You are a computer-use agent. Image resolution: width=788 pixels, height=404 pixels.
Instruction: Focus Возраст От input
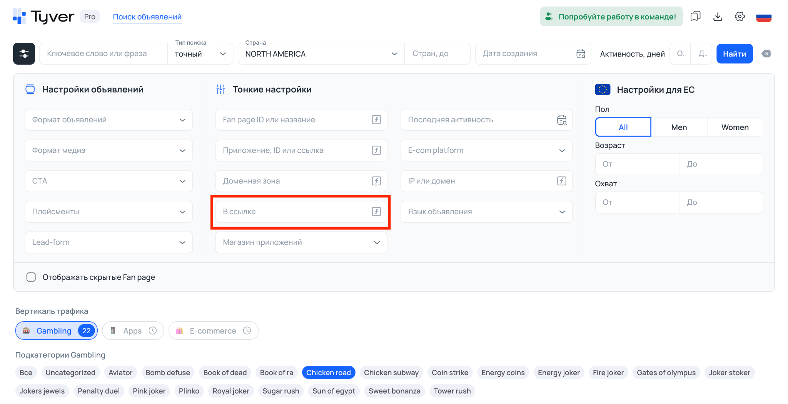pyautogui.click(x=637, y=164)
